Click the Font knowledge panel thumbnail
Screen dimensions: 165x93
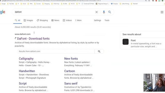point(126,42)
